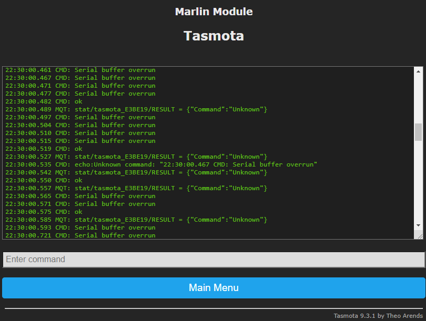Focus the command entry box placeholder text

click(35, 259)
